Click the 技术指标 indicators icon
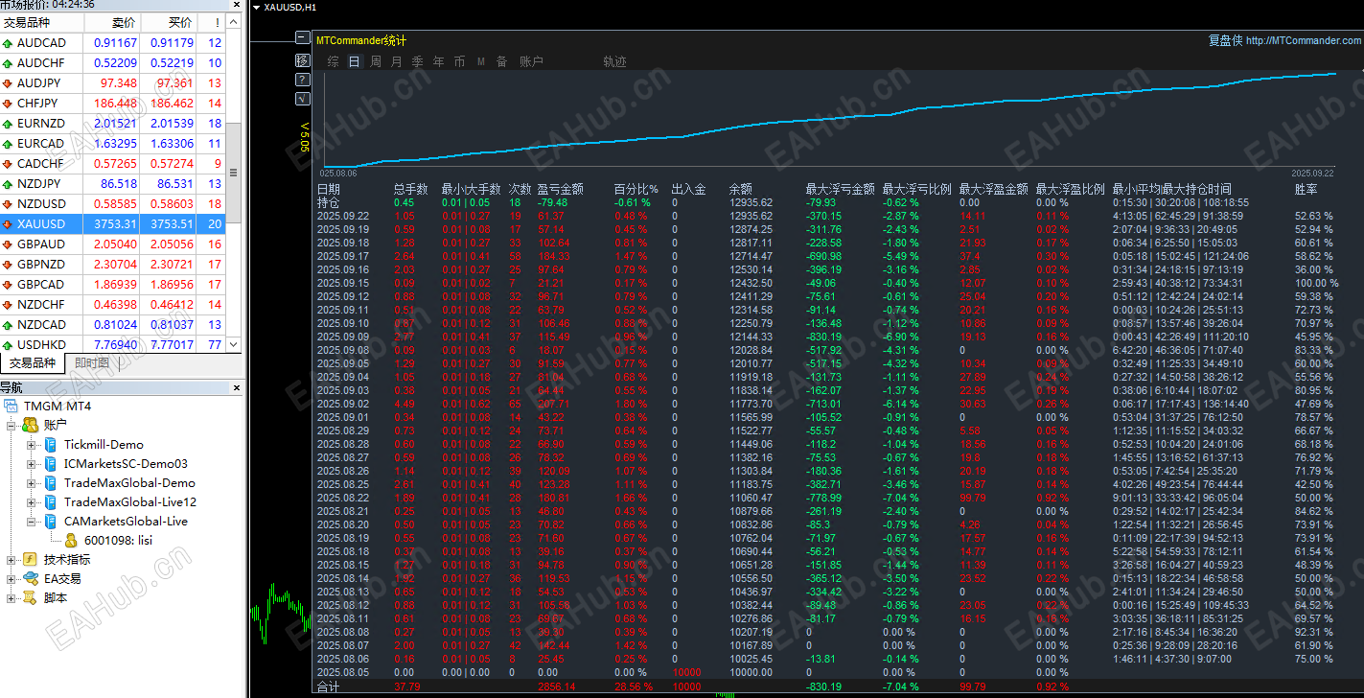This screenshot has height=698, width=1364. (x=31, y=559)
